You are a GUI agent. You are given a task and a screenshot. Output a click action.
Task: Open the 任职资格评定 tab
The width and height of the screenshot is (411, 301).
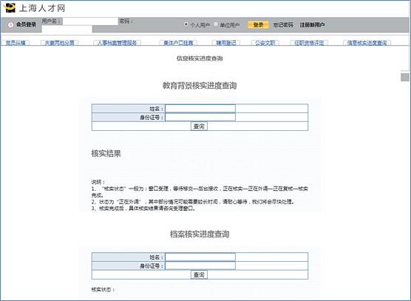click(309, 43)
